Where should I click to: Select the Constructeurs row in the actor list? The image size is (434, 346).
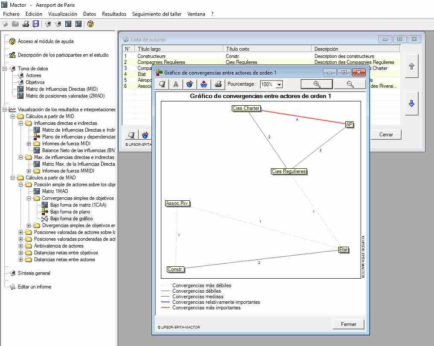click(262, 56)
